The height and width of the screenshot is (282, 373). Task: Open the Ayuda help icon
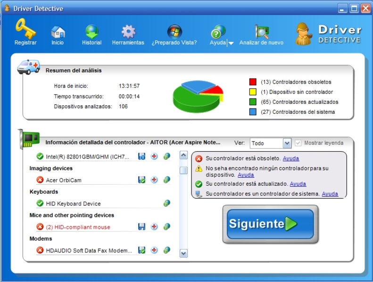(x=218, y=31)
